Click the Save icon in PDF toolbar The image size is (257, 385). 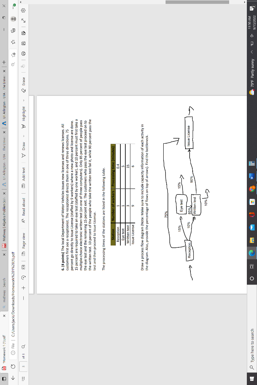(x=23, y=43)
